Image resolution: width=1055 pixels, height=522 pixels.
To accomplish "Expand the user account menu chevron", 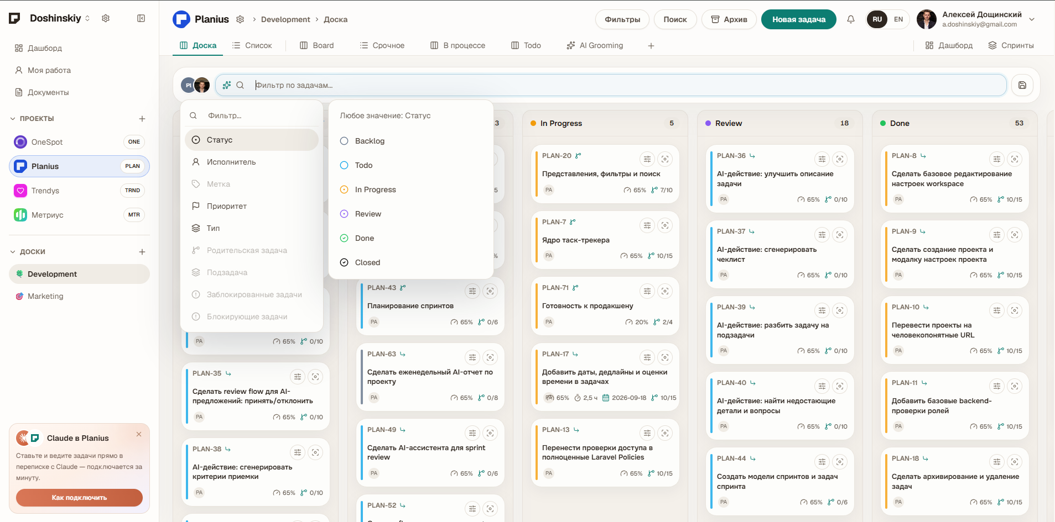I will [1032, 19].
